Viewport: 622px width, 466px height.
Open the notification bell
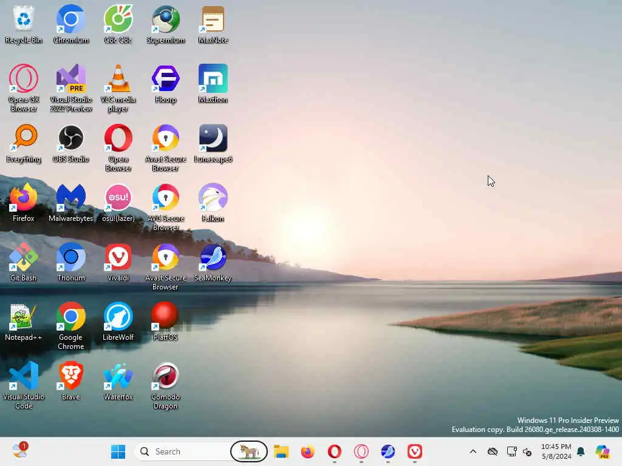(x=581, y=451)
